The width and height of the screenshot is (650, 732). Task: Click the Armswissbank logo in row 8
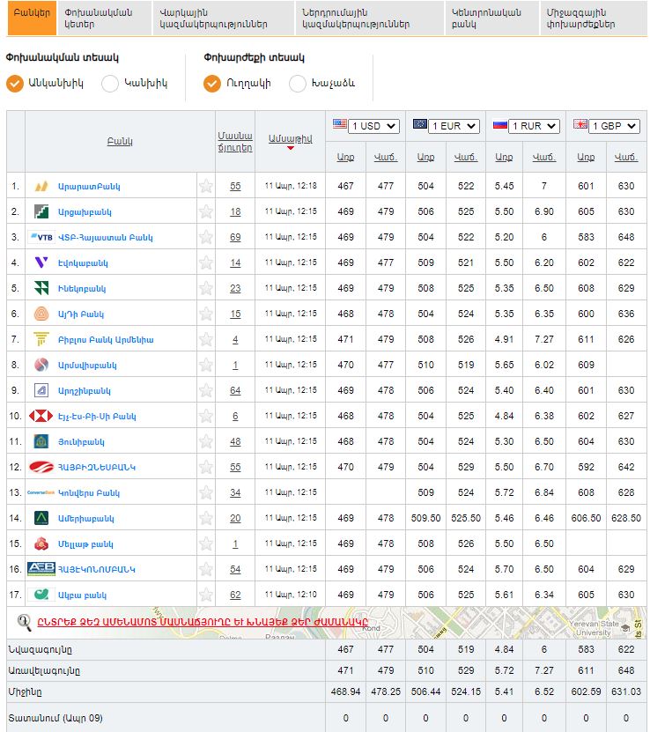(x=41, y=365)
